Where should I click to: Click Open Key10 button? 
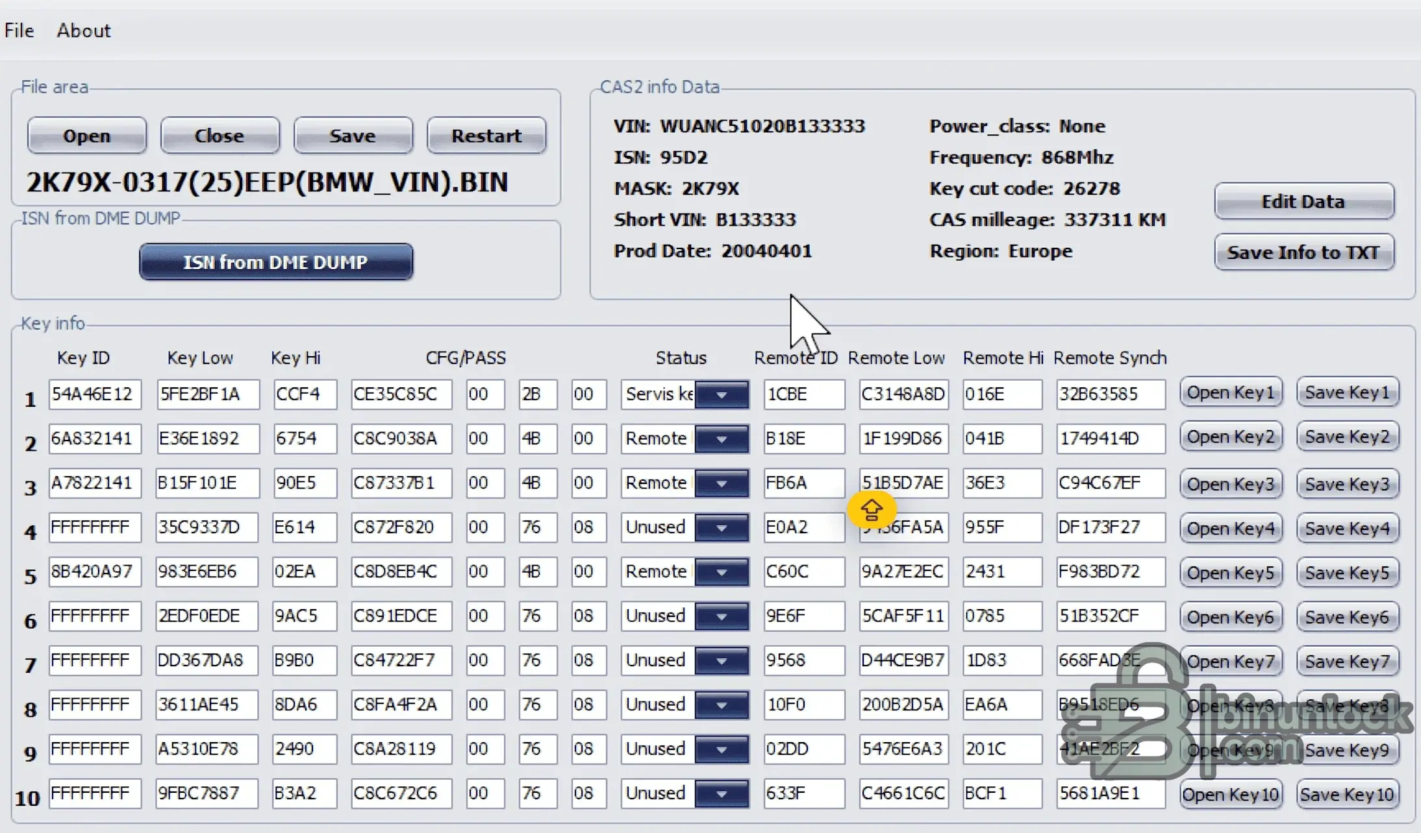[1231, 794]
